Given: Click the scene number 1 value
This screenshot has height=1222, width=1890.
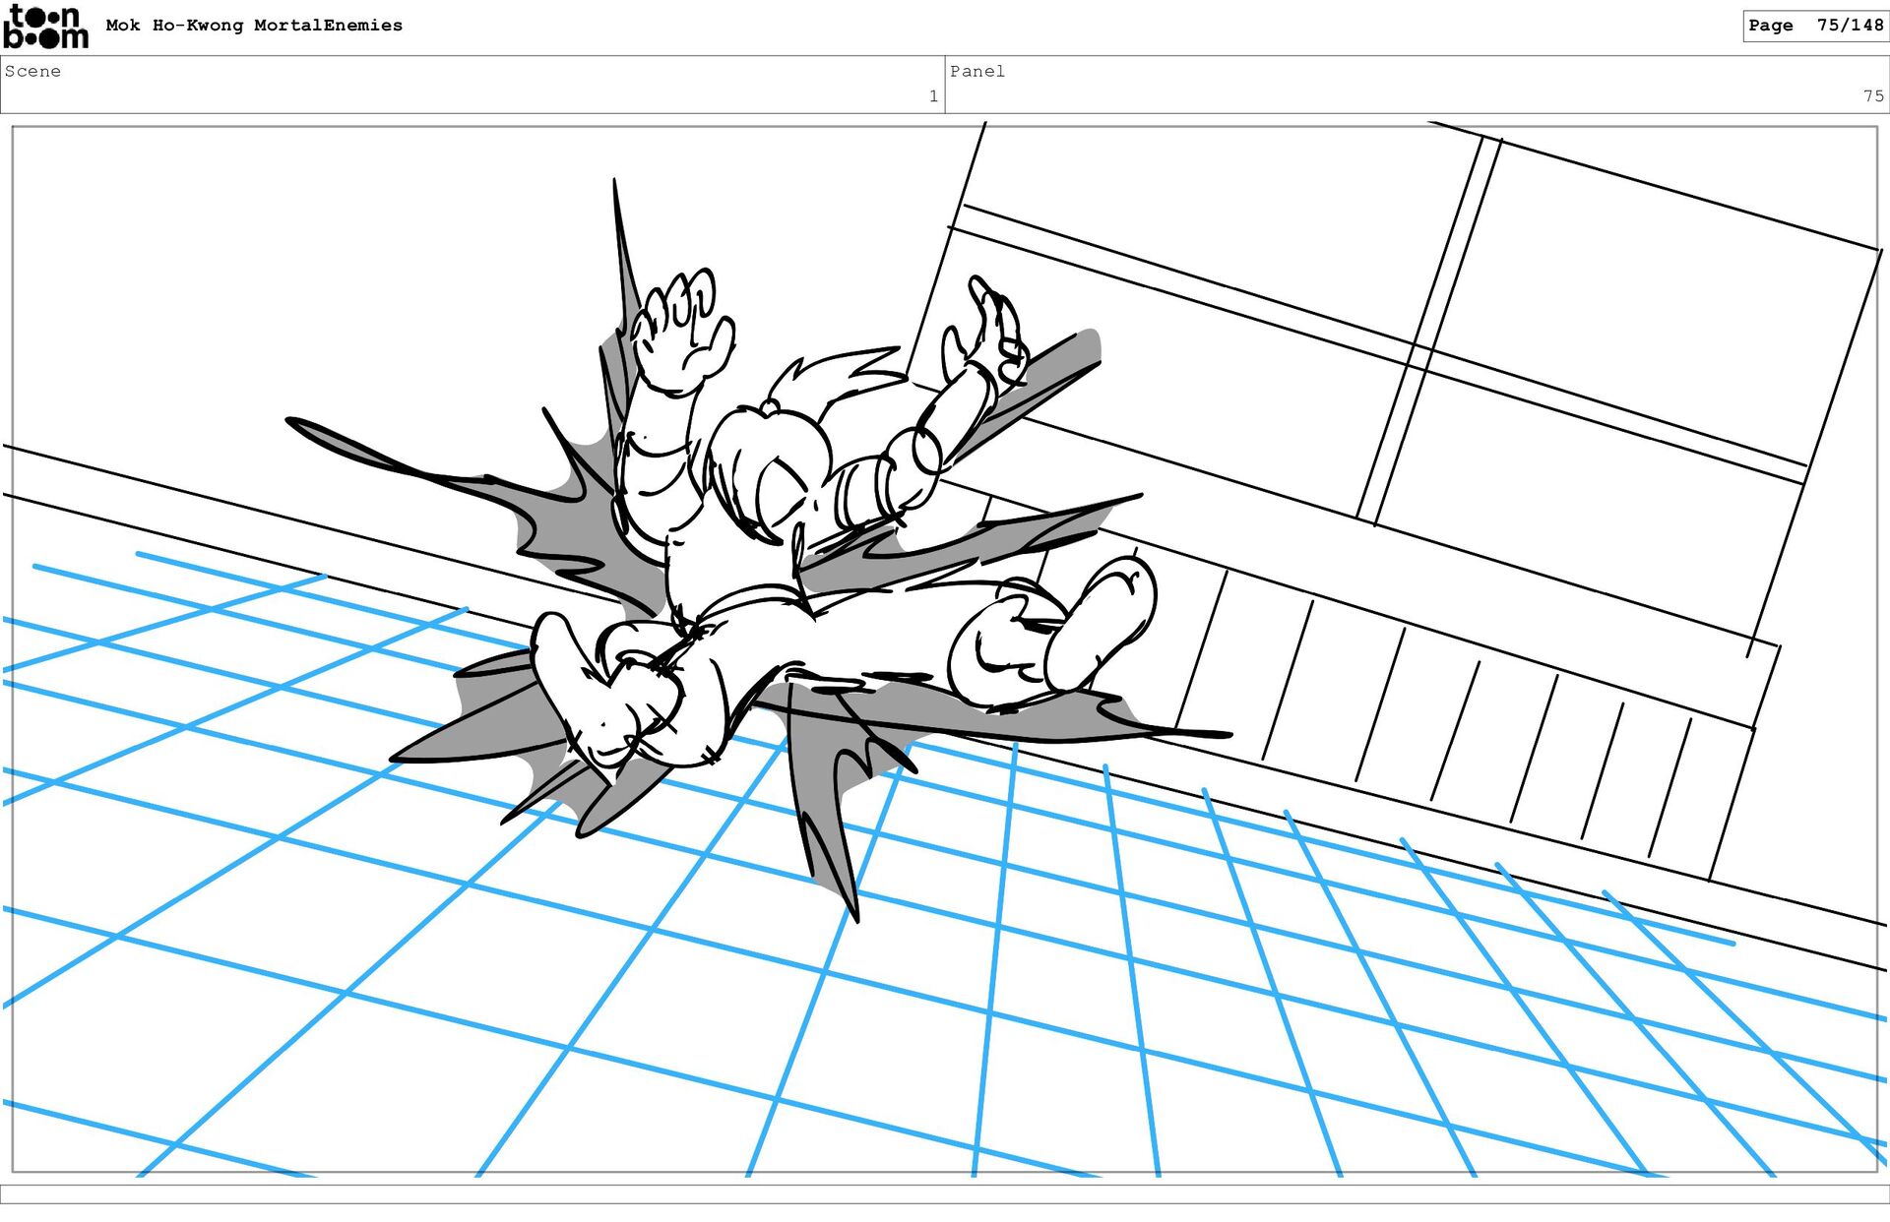Looking at the screenshot, I should point(932,96).
